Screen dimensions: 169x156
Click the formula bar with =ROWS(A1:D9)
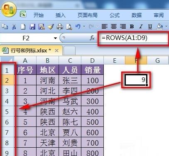click(134, 38)
